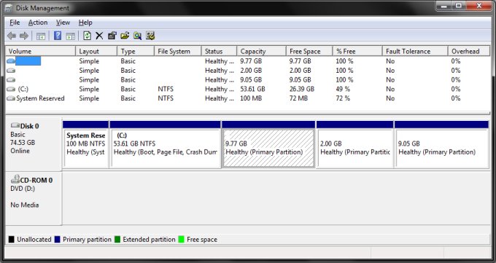The width and height of the screenshot is (496, 263).
Task: Open the File menu
Action: tap(15, 23)
